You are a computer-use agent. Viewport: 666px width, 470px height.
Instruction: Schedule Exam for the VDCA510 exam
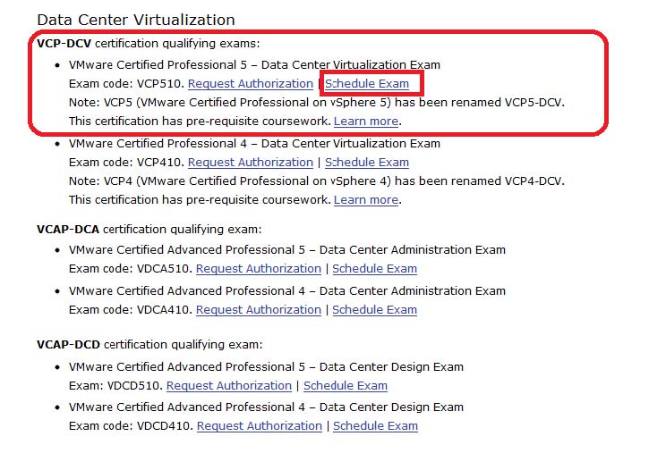(x=374, y=269)
